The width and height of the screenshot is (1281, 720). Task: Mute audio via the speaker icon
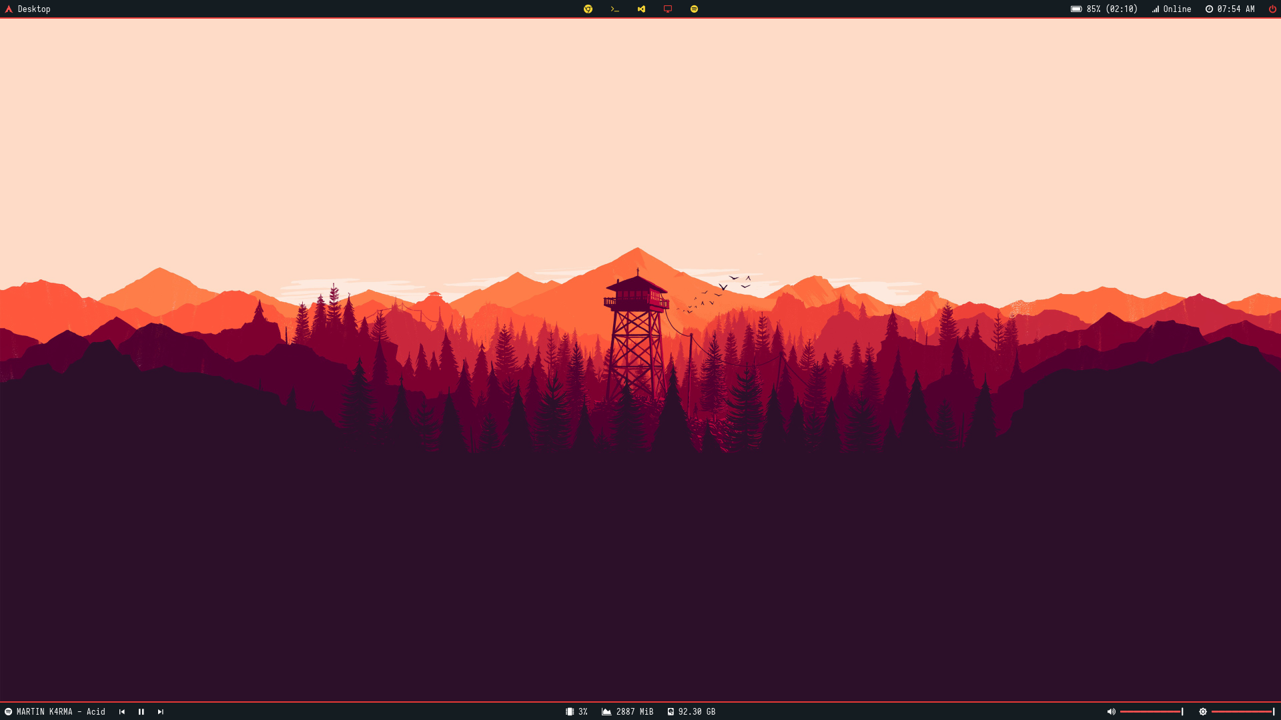pyautogui.click(x=1111, y=712)
